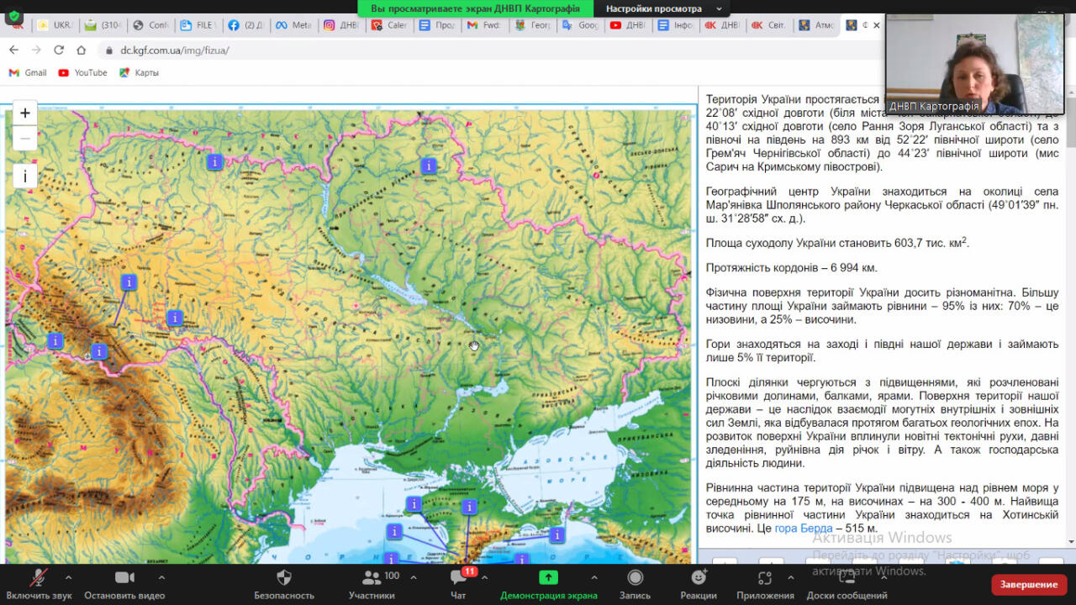Toggle camera with Остановить видео
Screen dimensions: 1076x605
tap(124, 585)
